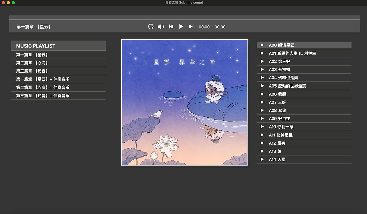The height and width of the screenshot is (214, 367).
Task: Select track title A02 给三好
Action: (280, 61)
